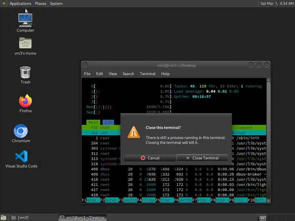Open the File menu in terminal
This screenshot has width=295, height=221.
(x=87, y=74)
